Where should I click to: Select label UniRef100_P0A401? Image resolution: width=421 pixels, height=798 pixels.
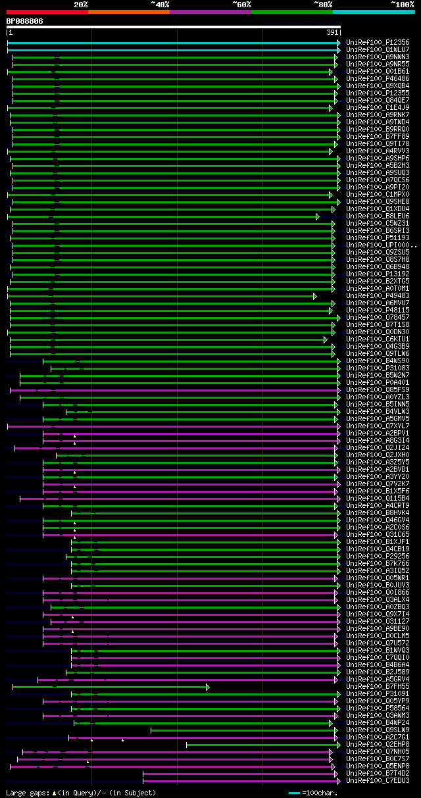pyautogui.click(x=378, y=382)
